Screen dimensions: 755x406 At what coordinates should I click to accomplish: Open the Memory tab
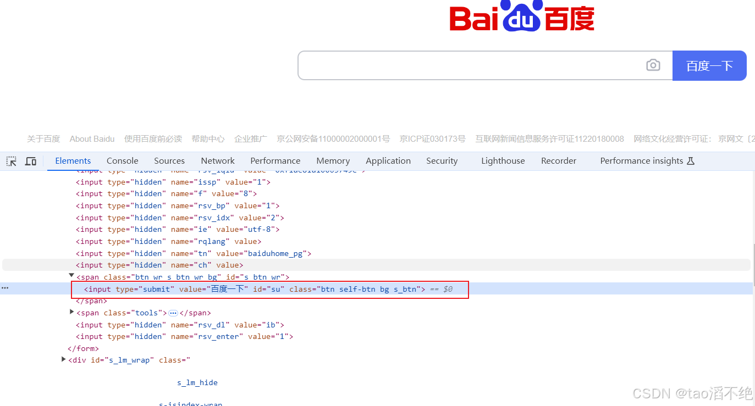(333, 161)
